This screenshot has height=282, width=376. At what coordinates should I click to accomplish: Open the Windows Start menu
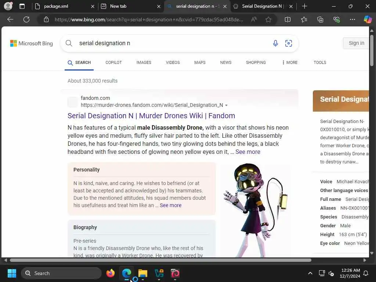(x=12, y=273)
